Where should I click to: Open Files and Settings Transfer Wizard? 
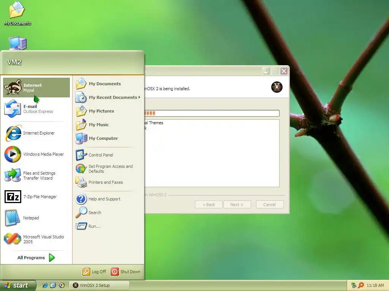pos(36,175)
